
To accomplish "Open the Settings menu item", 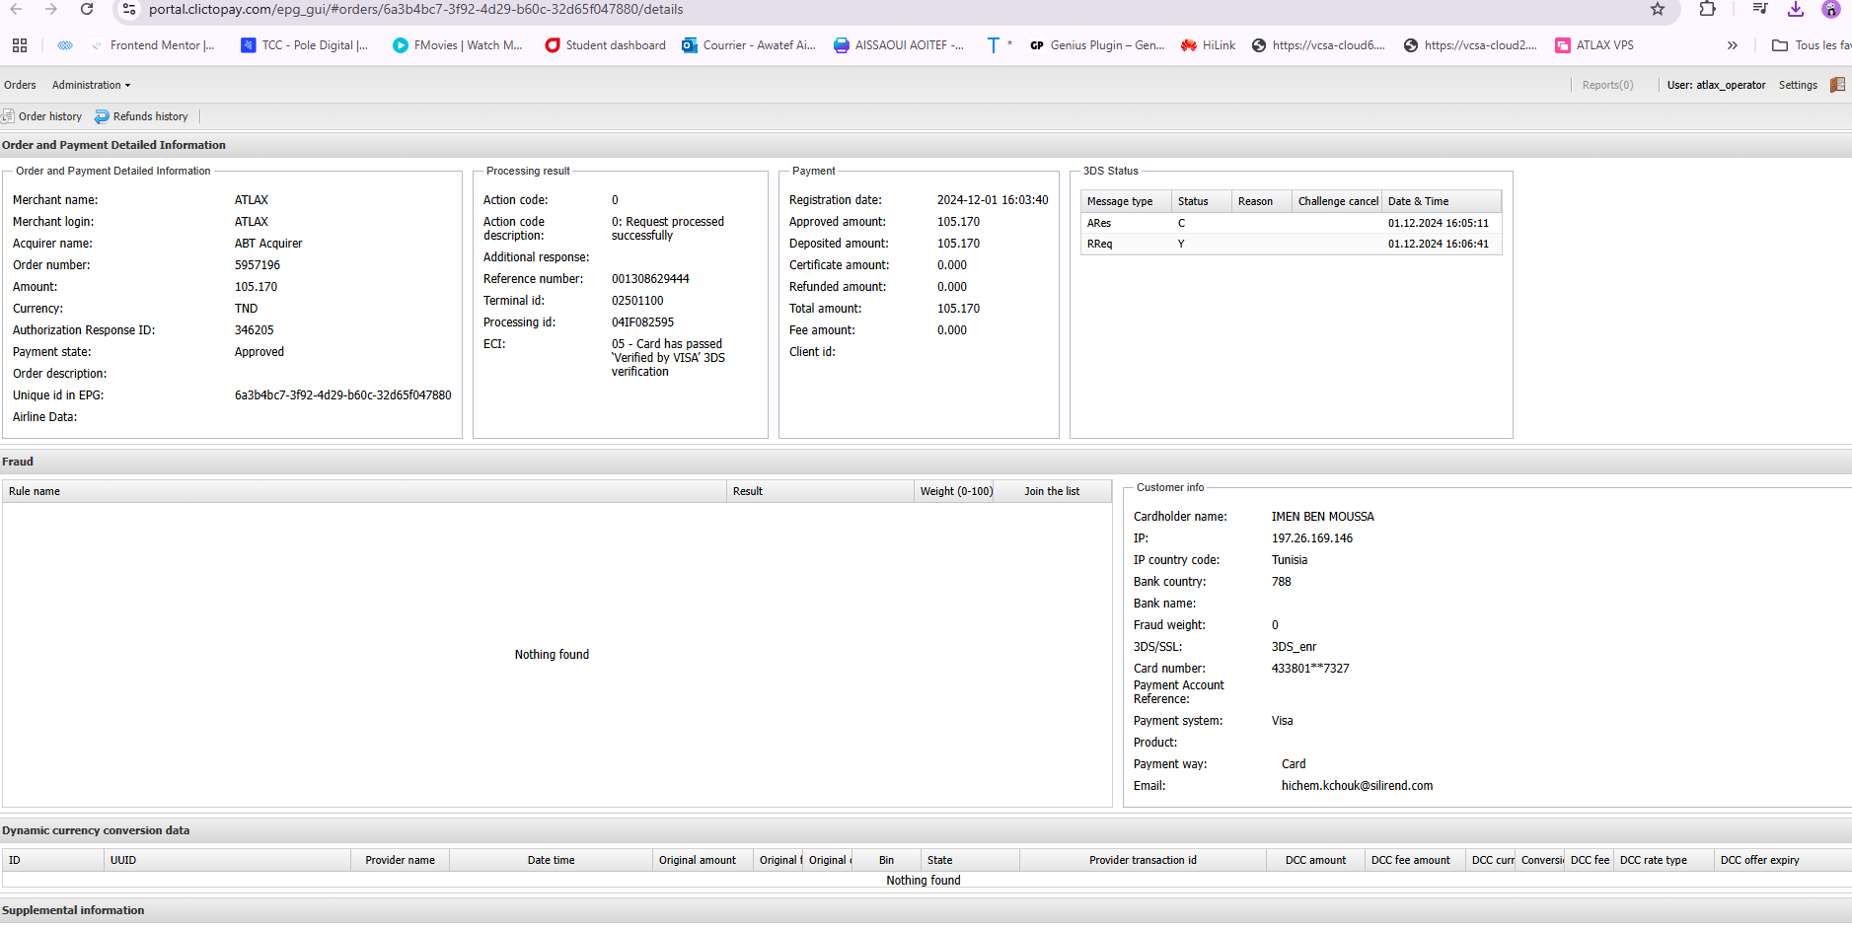I will pos(1798,85).
